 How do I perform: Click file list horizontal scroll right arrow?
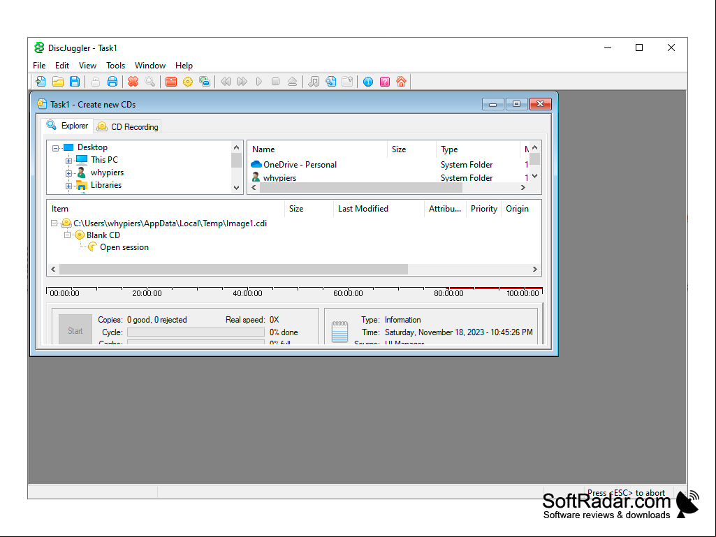click(523, 187)
